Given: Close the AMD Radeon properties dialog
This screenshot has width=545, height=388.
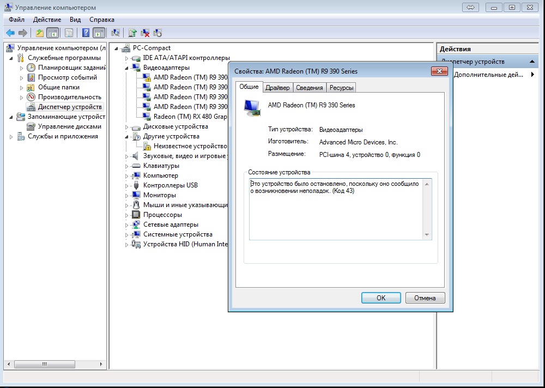Looking at the screenshot, I should point(439,71).
